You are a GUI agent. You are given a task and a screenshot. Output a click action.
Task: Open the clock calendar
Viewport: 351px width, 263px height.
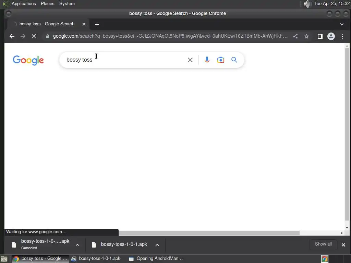(x=332, y=3)
